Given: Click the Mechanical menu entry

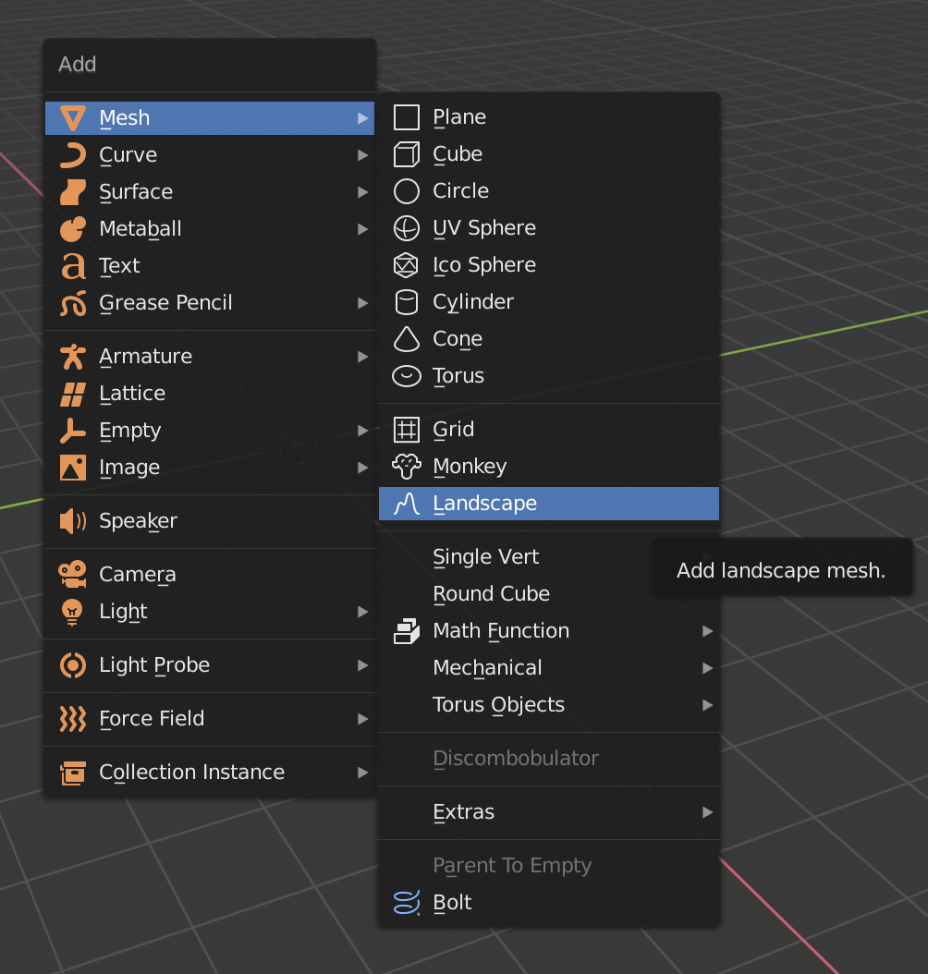Looking at the screenshot, I should click(487, 667).
